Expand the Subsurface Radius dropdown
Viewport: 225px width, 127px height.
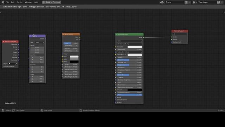click(129, 52)
